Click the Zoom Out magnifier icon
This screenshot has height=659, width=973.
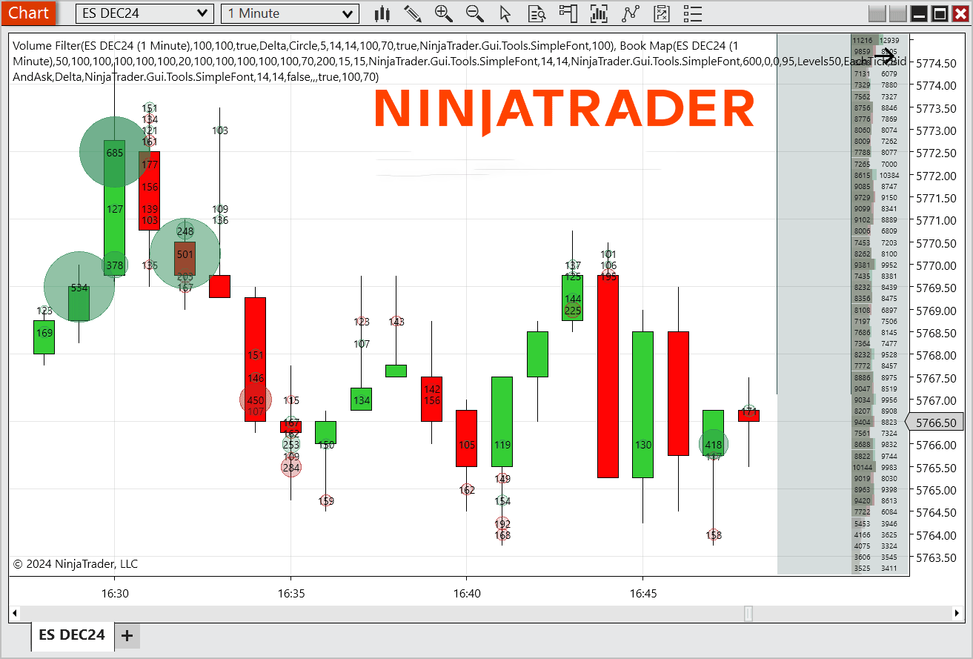coord(475,13)
